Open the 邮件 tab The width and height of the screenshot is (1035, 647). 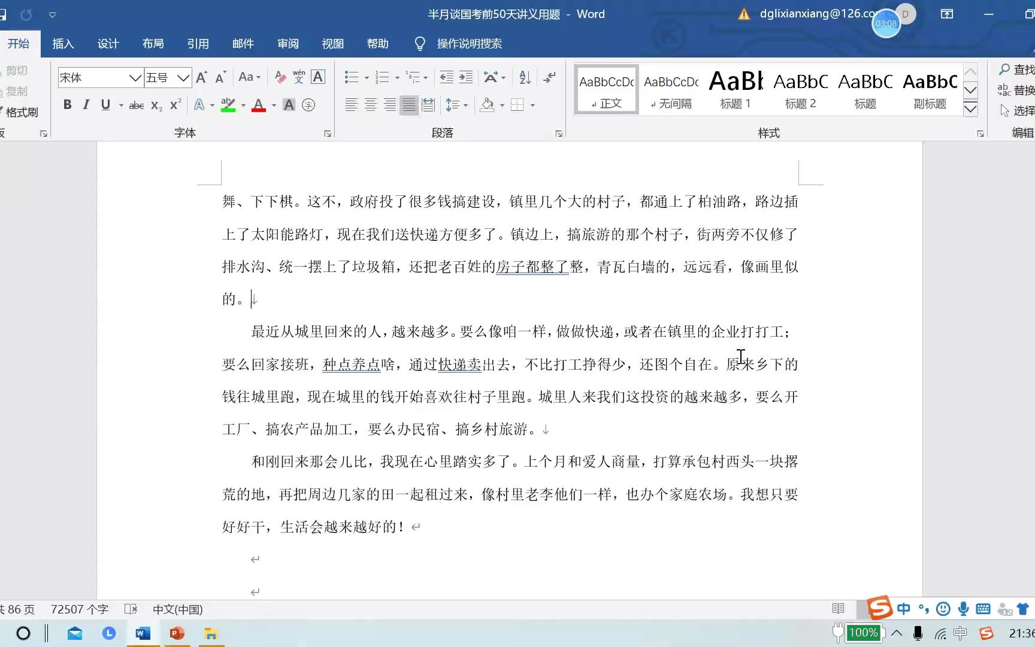click(243, 44)
